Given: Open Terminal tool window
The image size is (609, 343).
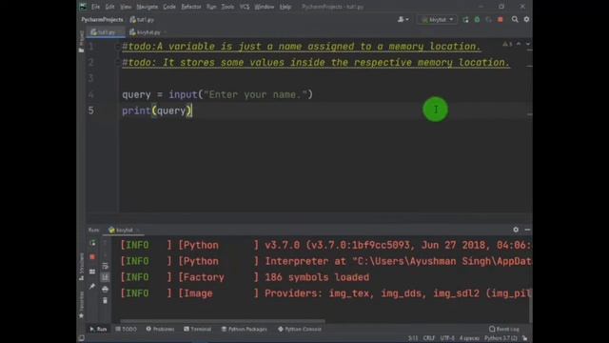Looking at the screenshot, I should (x=197, y=329).
